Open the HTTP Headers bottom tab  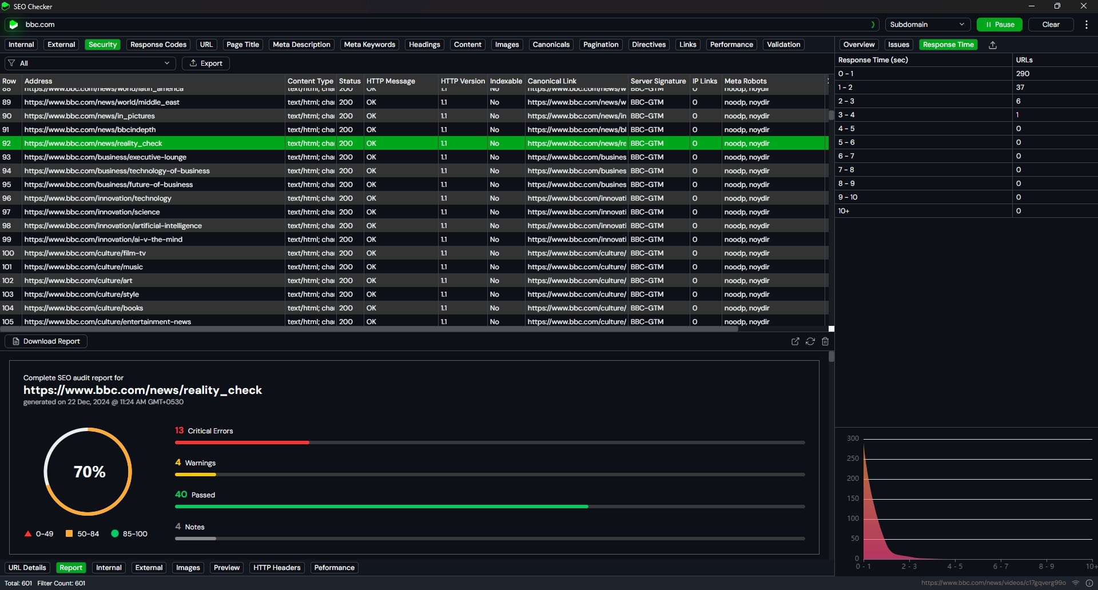tap(277, 568)
